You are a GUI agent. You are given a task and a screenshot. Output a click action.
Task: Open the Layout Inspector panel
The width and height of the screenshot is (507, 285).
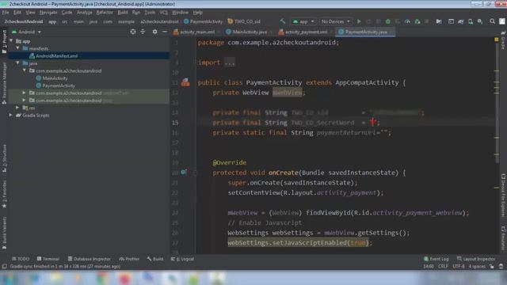(476, 259)
